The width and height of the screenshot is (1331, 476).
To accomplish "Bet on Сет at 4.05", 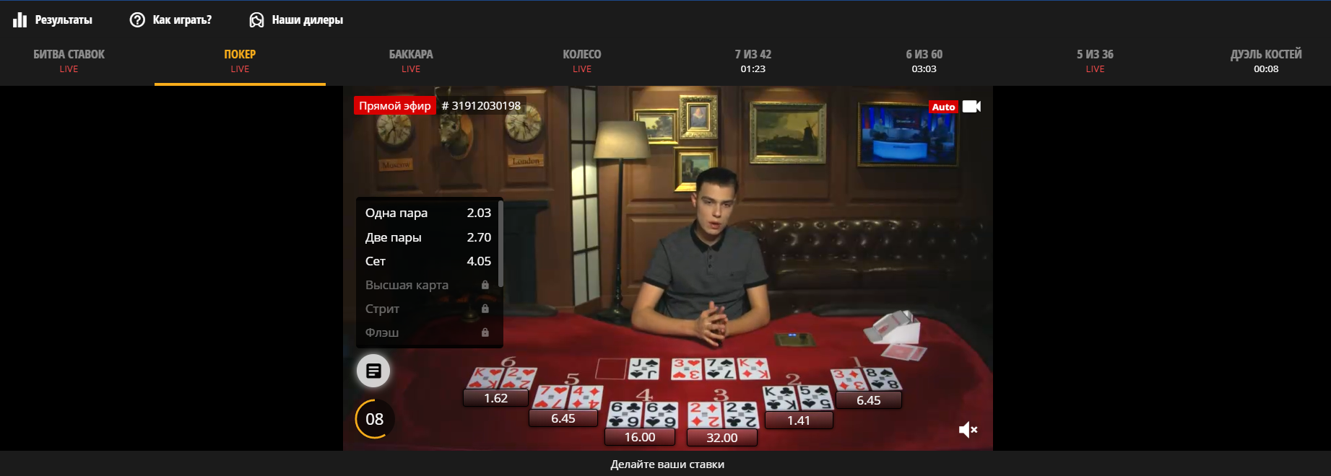I will [x=428, y=261].
